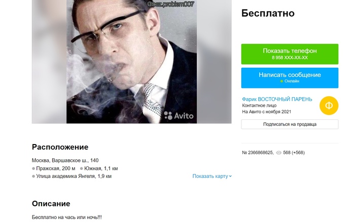
Task: Open the main listing photo
Action: click(x=131, y=61)
